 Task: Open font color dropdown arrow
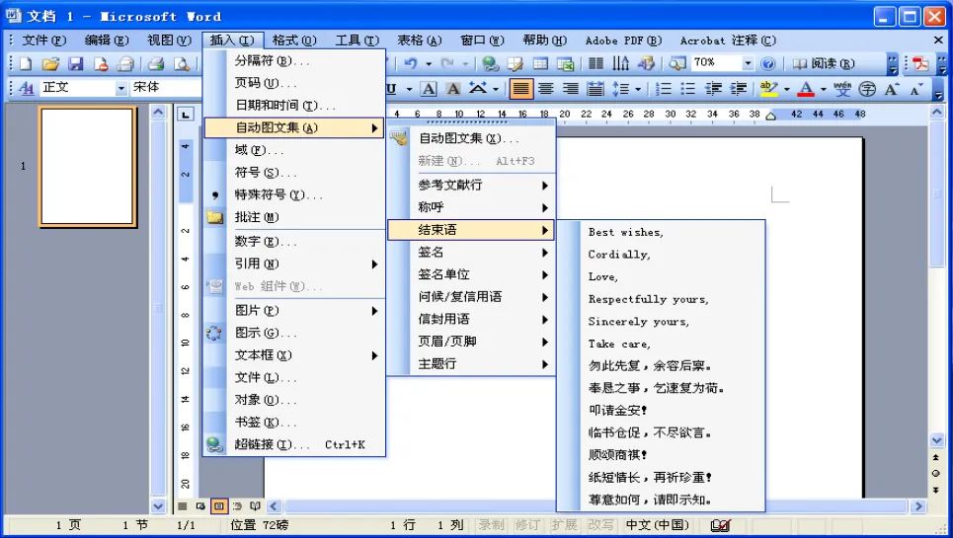823,89
